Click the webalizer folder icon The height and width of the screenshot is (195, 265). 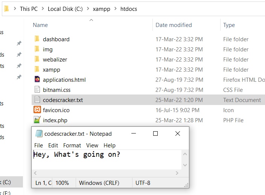coord(37,59)
